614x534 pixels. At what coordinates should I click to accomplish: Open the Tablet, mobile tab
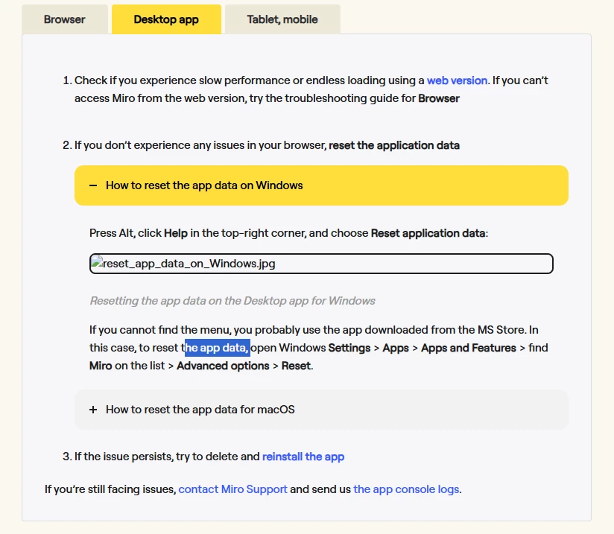click(x=282, y=19)
